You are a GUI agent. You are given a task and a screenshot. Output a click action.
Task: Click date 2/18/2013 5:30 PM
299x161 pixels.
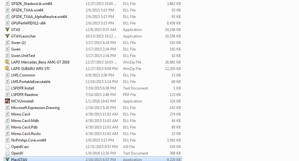(x=101, y=108)
